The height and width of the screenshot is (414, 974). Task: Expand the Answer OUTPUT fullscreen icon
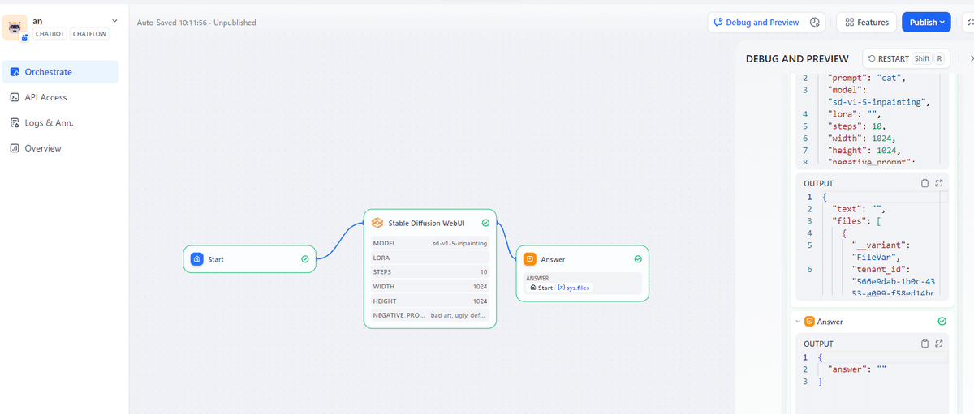[939, 344]
